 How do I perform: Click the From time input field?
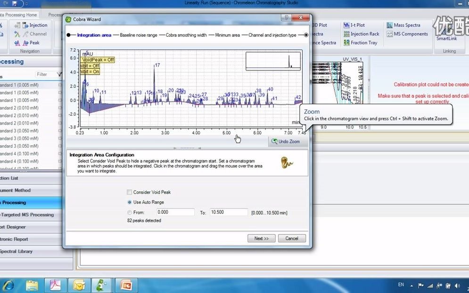coord(175,212)
